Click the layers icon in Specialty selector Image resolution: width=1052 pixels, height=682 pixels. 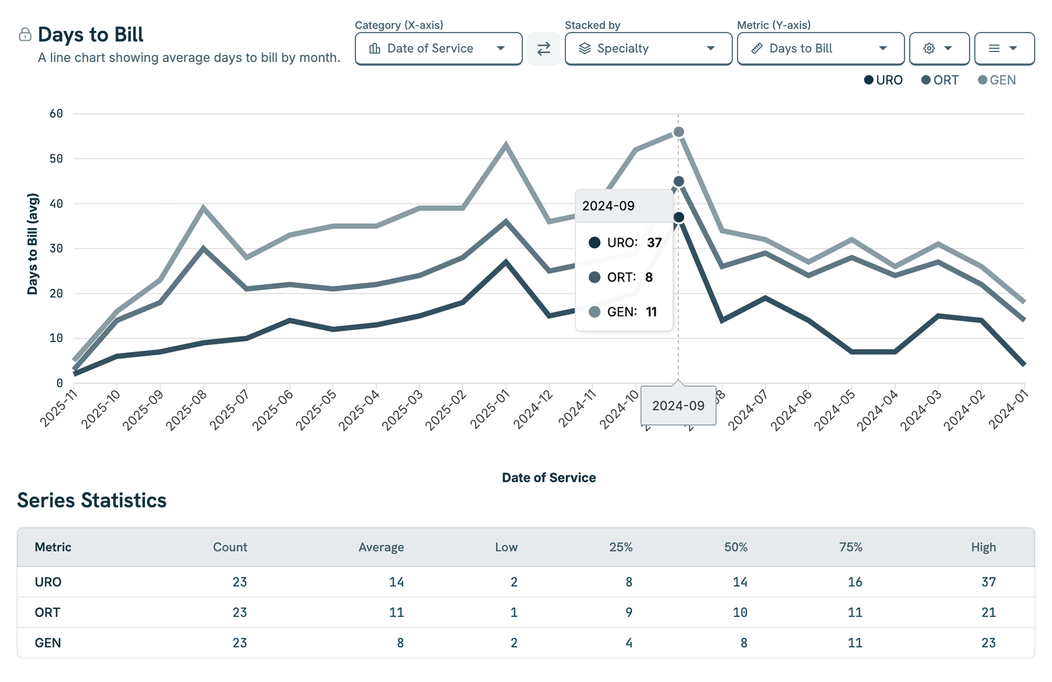(584, 49)
